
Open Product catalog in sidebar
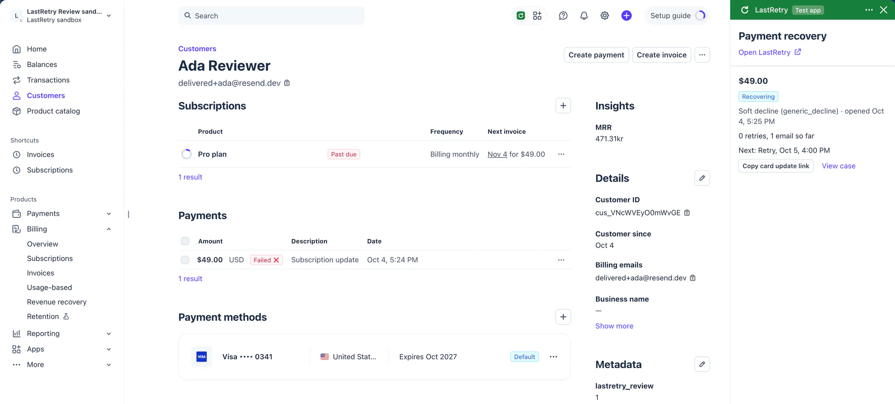click(x=53, y=111)
